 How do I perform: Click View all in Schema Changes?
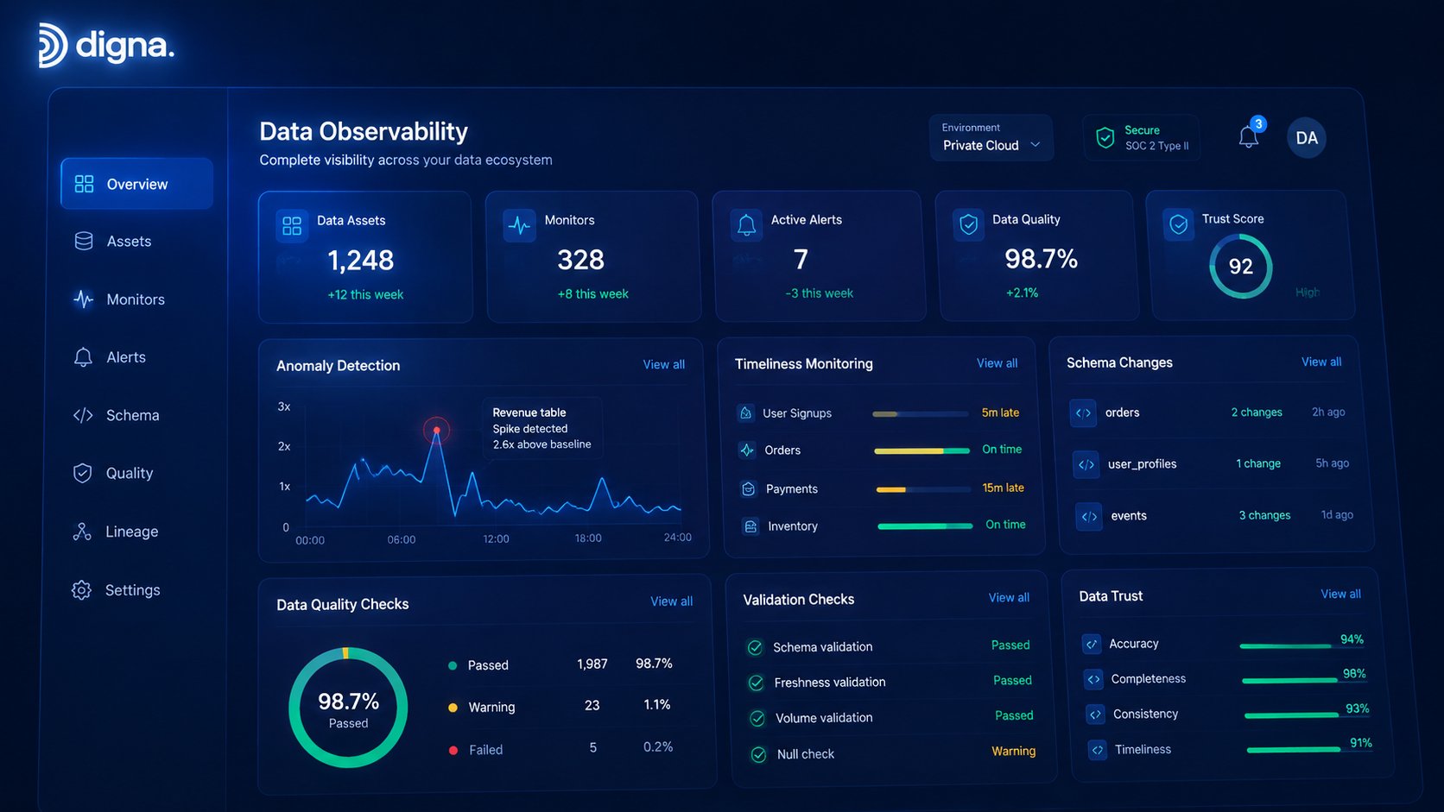[x=1321, y=362]
